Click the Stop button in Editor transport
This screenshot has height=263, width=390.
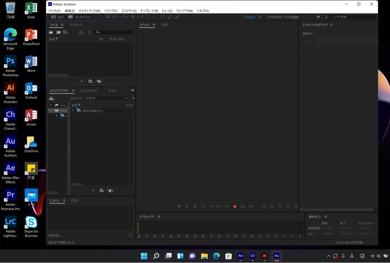179,206
